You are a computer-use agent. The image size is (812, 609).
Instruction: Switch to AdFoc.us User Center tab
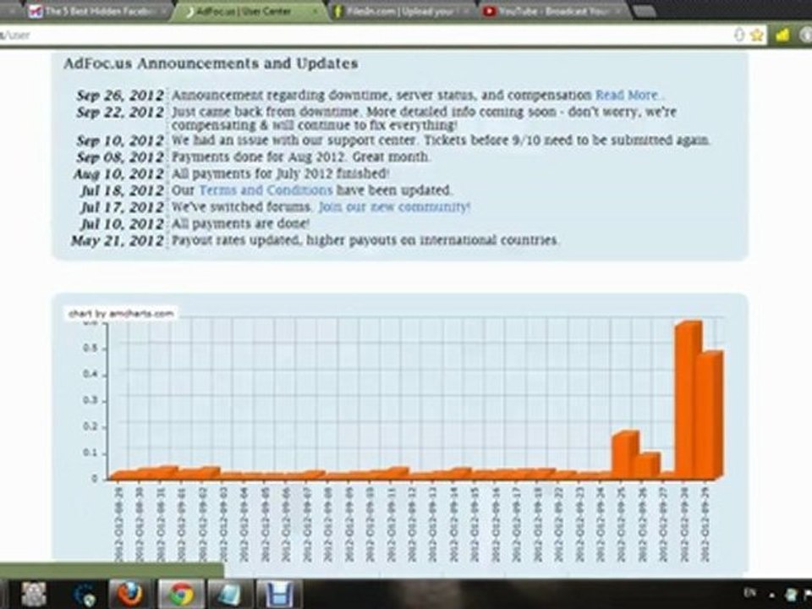pyautogui.click(x=249, y=11)
